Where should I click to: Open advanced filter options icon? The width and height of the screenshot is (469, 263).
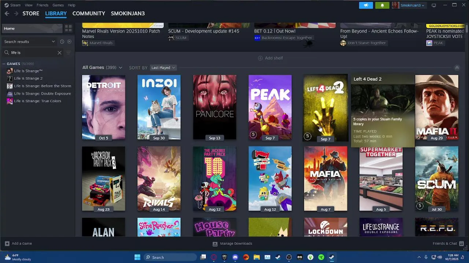coord(68,53)
